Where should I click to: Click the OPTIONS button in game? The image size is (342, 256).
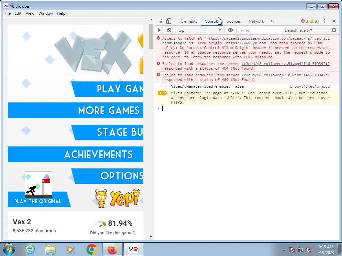(108, 176)
